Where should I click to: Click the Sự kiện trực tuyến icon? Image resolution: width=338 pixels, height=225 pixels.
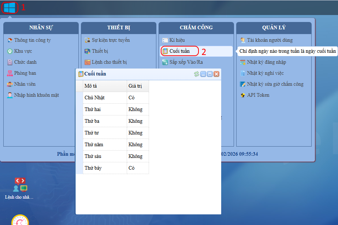[88, 40]
